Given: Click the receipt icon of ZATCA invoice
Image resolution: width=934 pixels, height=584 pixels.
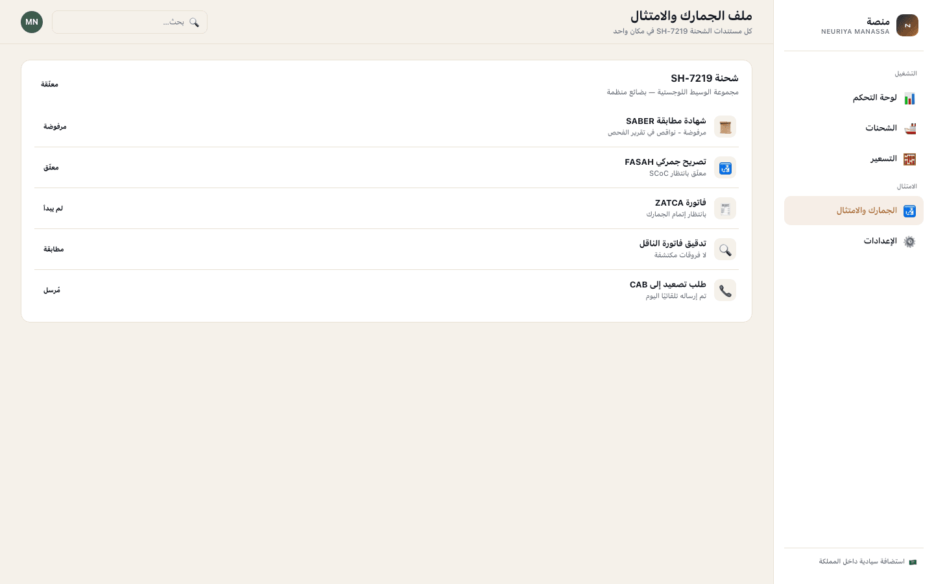Looking at the screenshot, I should 725,208.
